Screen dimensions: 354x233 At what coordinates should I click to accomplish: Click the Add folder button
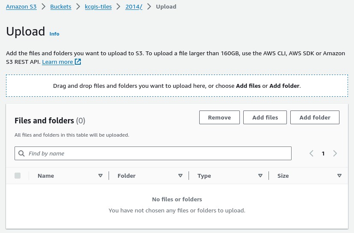tap(315, 117)
